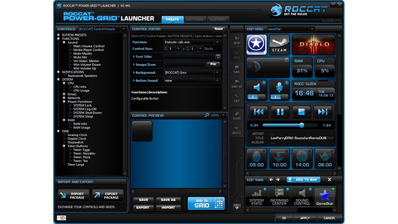Expand the BUTTON PRESETS tree node
Image resolution: width=398 pixels, height=224 pixels.
pyautogui.click(x=58, y=35)
